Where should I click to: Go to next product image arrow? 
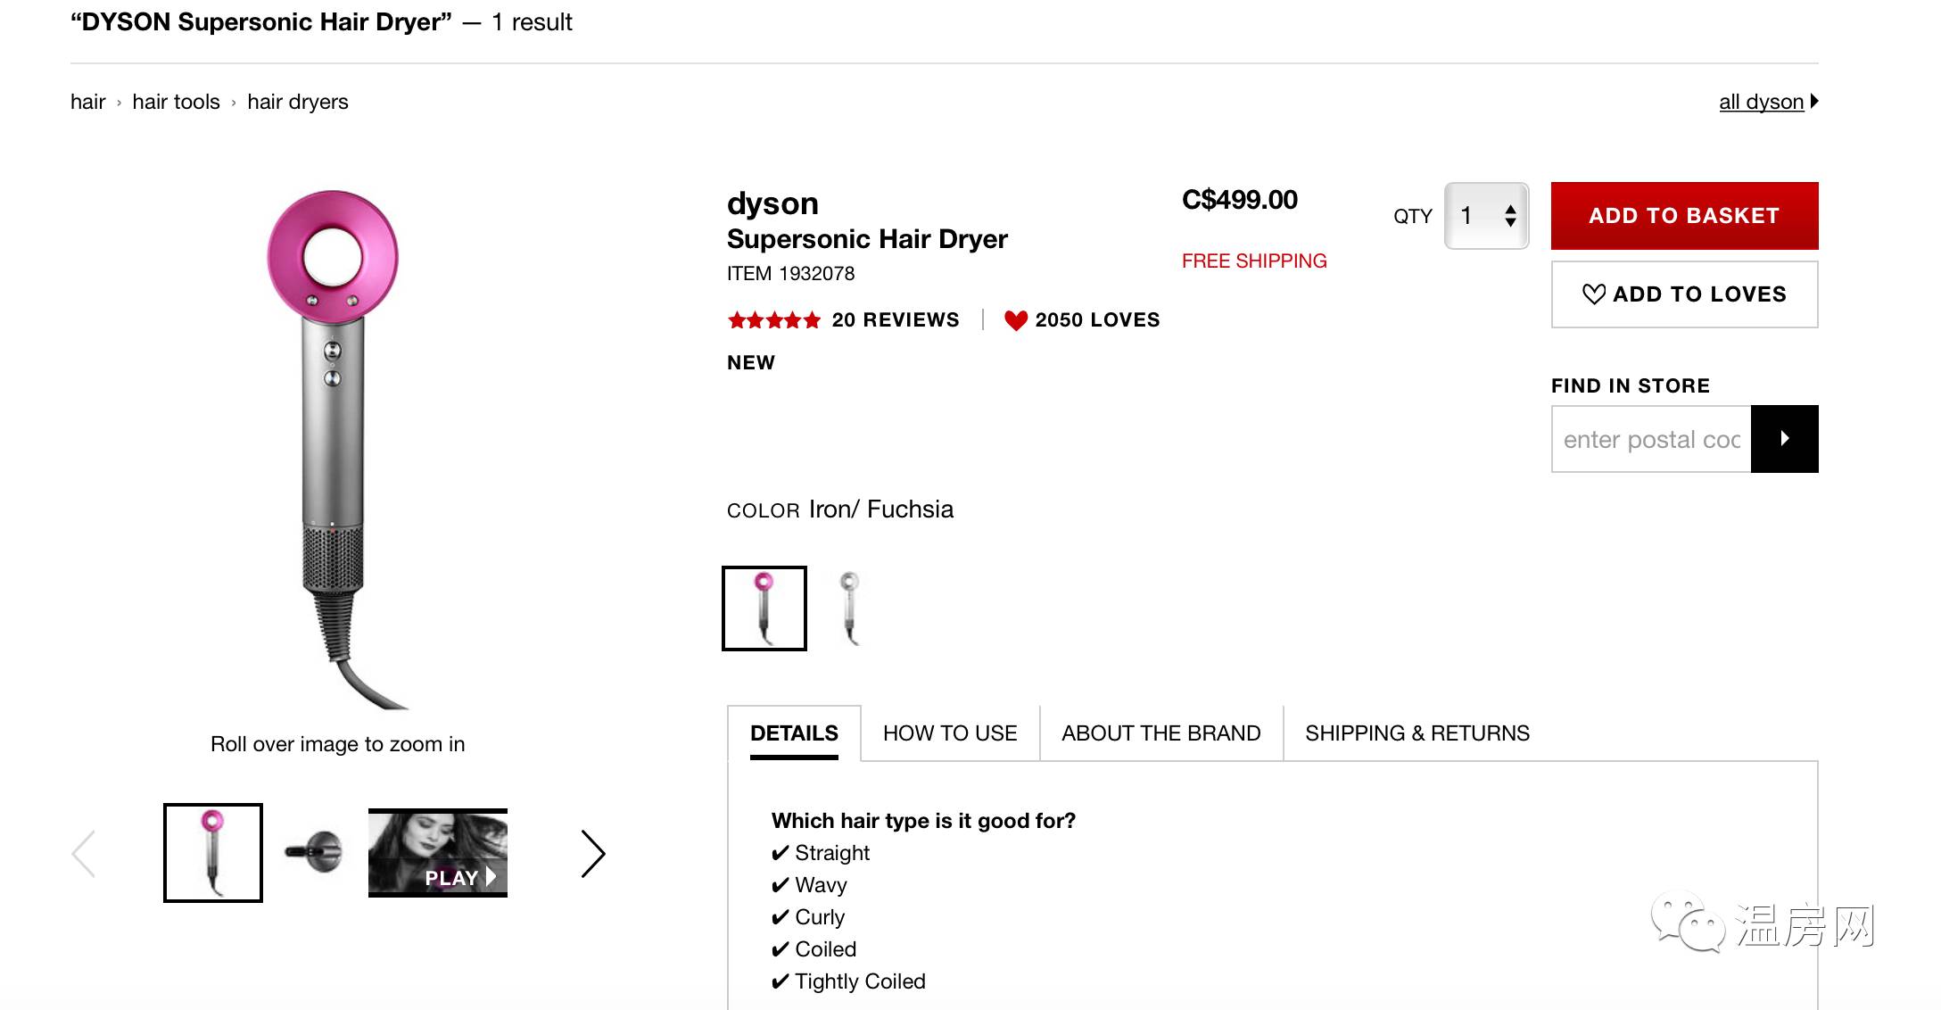click(592, 854)
